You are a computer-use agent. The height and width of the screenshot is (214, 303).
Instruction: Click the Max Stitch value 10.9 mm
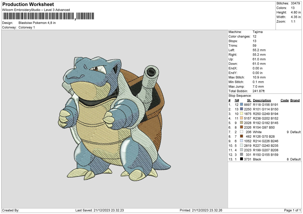click(x=259, y=77)
